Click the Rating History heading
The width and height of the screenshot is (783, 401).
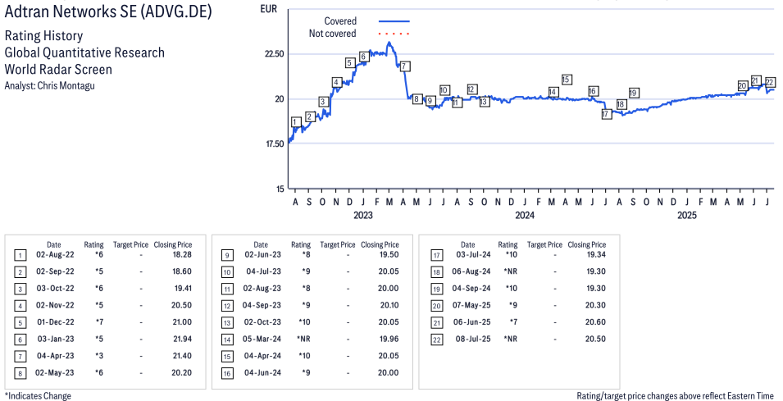[43, 36]
